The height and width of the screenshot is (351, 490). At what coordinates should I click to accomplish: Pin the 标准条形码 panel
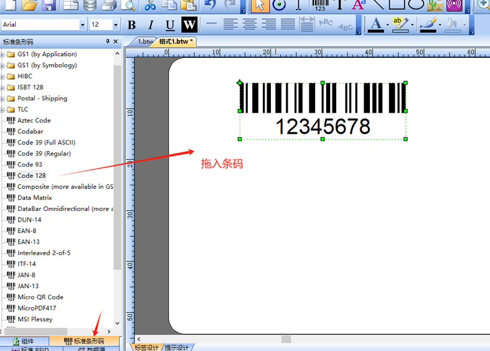(108, 42)
